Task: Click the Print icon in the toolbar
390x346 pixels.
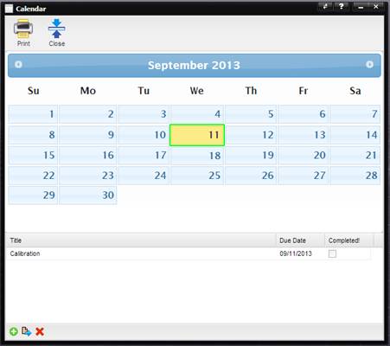Action: pyautogui.click(x=23, y=32)
